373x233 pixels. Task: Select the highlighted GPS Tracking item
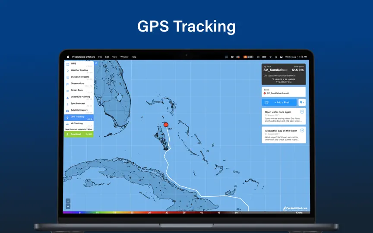point(79,117)
